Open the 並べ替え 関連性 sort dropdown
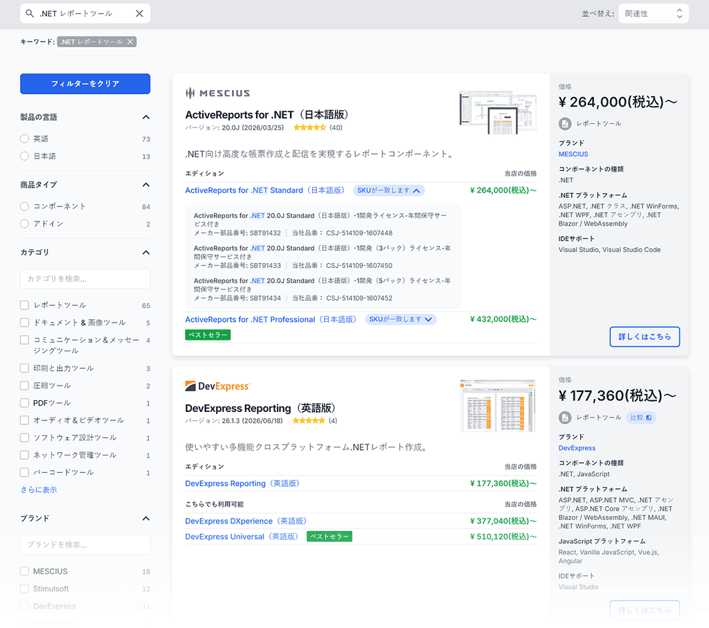709x628 pixels. click(654, 14)
